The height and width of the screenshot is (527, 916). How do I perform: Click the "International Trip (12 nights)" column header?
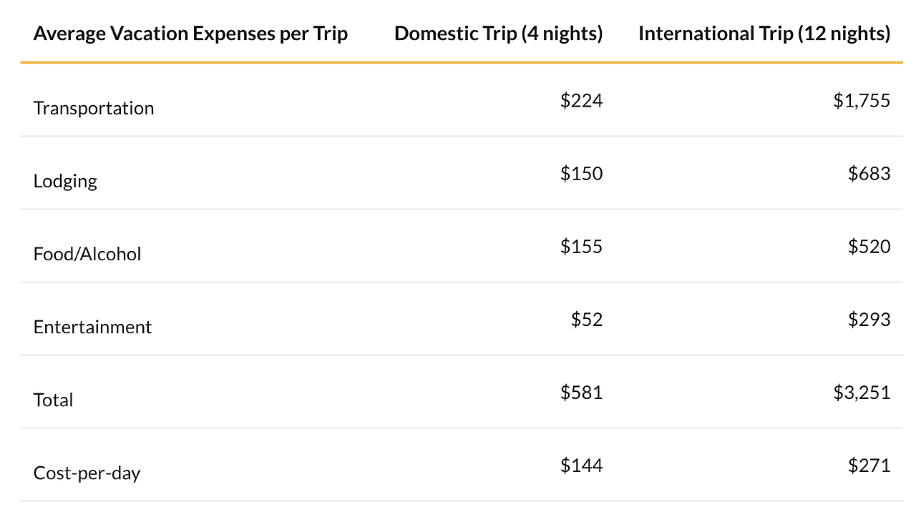click(764, 34)
